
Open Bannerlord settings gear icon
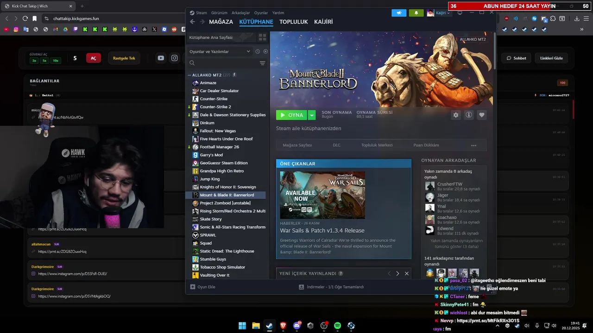pyautogui.click(x=456, y=115)
